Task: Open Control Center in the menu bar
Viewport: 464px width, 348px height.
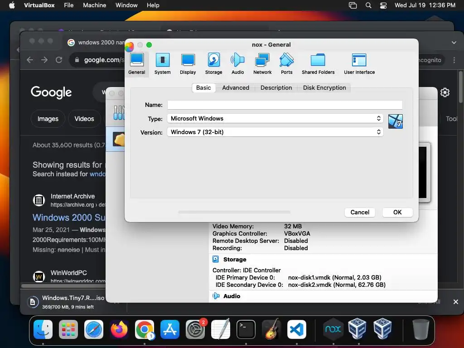Action: tap(383, 5)
